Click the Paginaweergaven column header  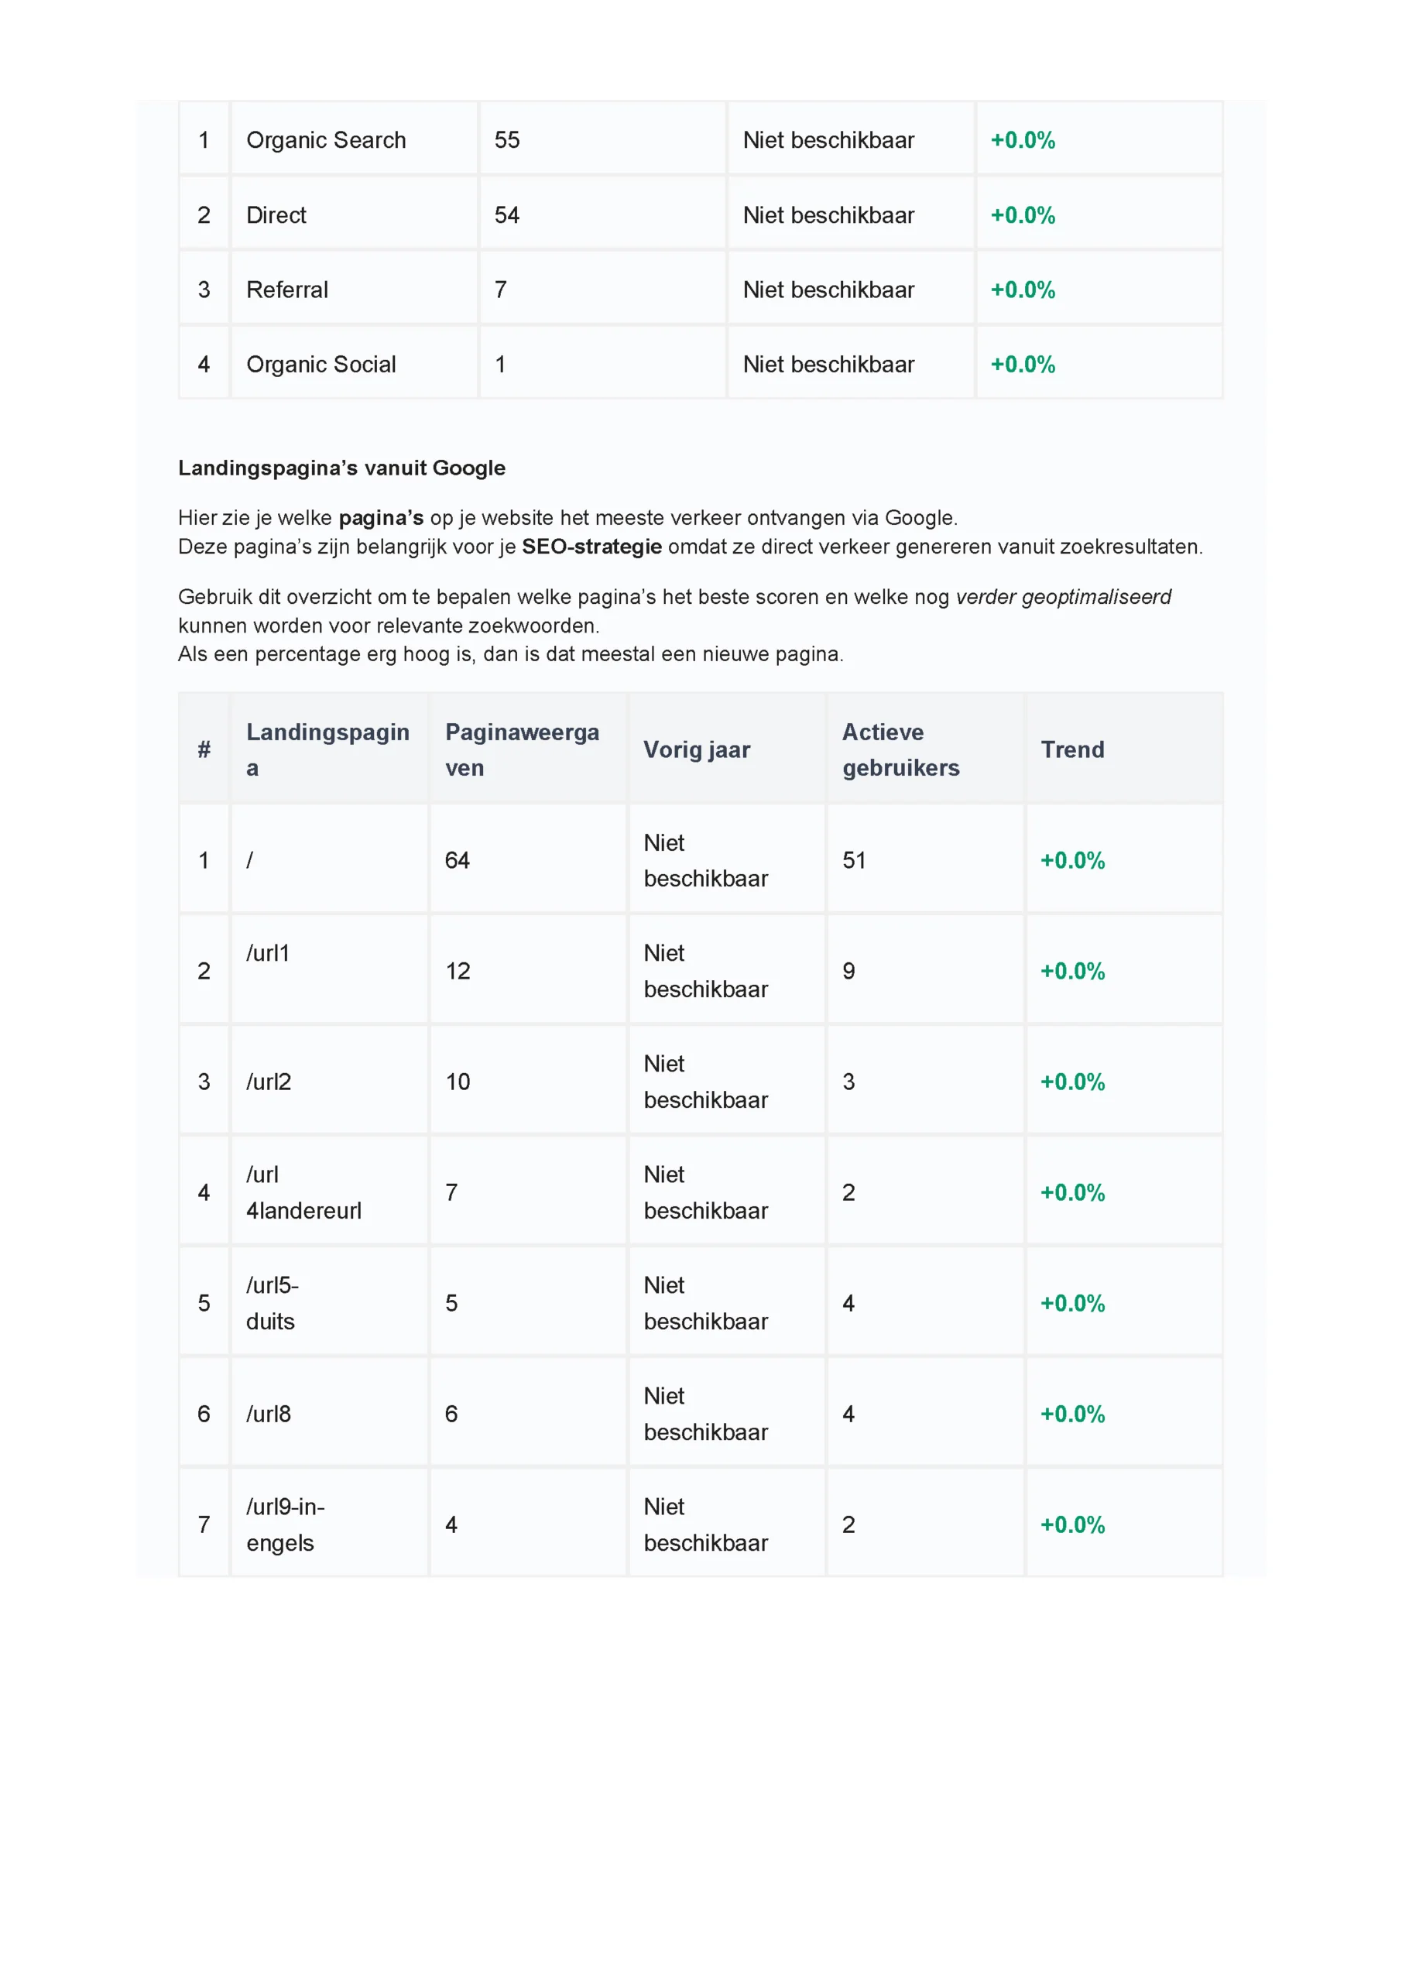tap(522, 749)
